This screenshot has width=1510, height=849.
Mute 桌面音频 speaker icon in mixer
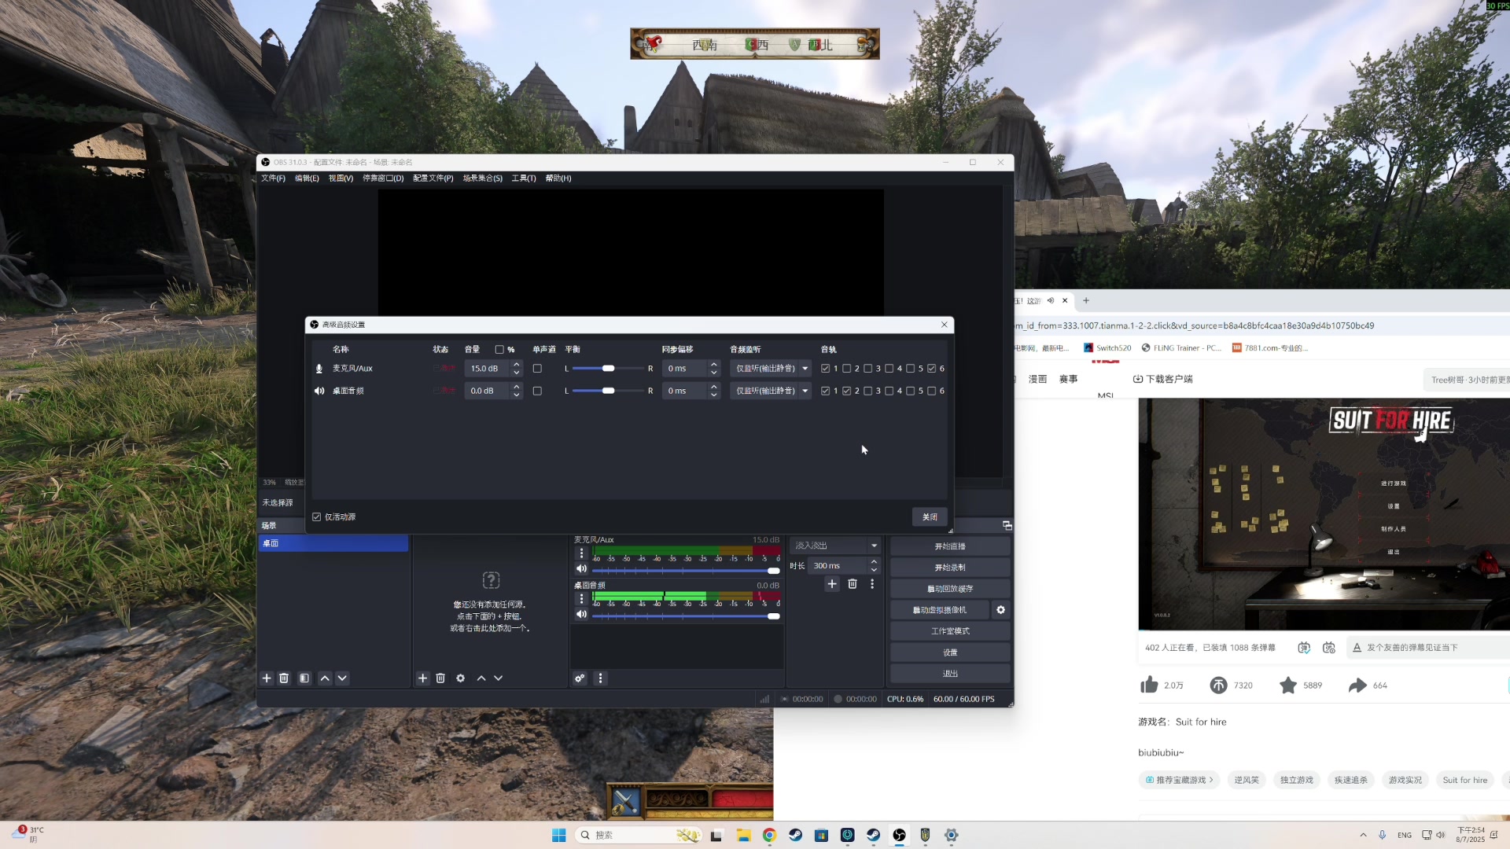tap(581, 615)
